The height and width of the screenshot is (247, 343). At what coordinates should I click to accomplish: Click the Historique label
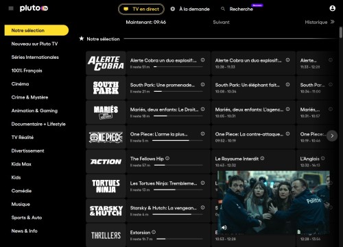coord(316,22)
